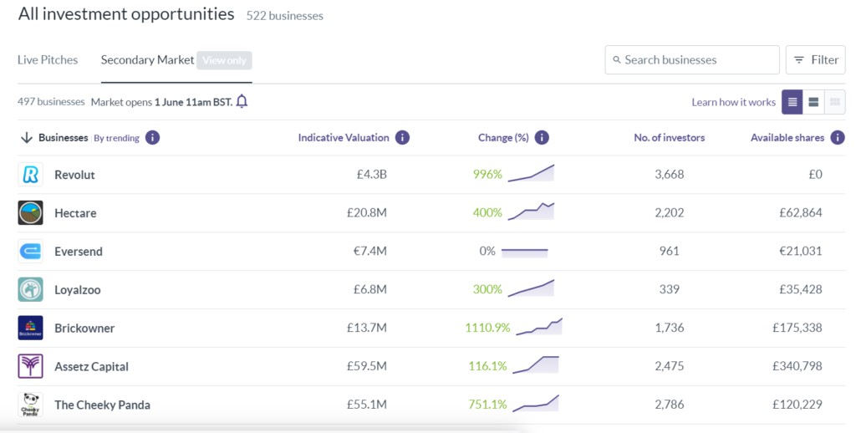Click the Search businesses input field

692,60
